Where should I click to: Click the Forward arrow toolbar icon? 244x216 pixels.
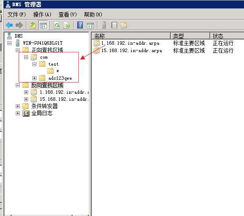[19, 25]
